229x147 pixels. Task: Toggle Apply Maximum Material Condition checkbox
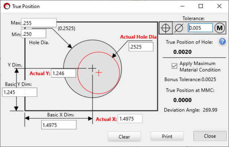tap(174, 66)
